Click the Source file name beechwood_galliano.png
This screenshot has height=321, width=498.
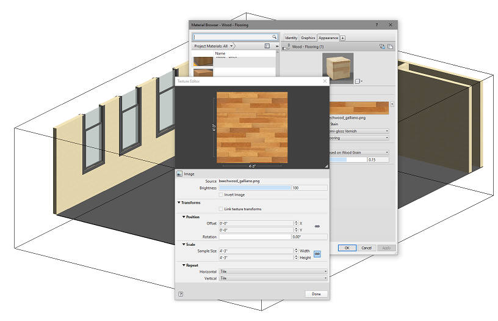(x=239, y=181)
